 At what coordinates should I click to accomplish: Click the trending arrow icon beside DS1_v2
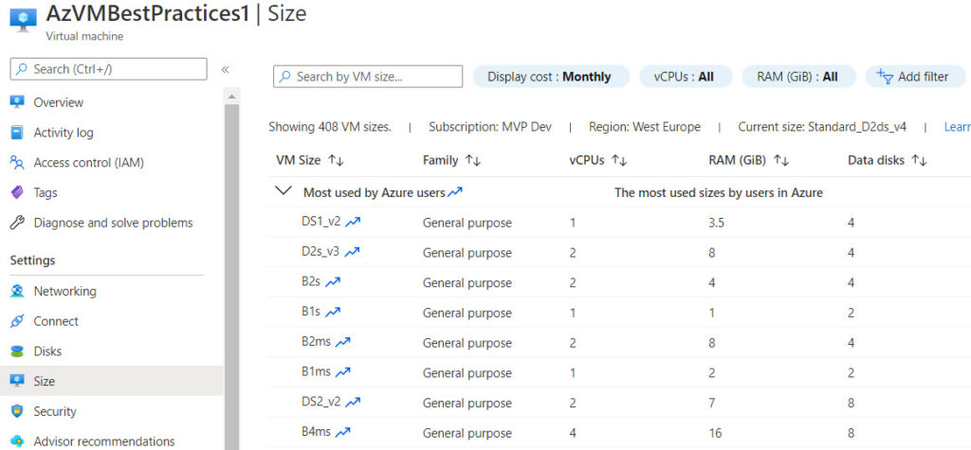[x=353, y=222]
